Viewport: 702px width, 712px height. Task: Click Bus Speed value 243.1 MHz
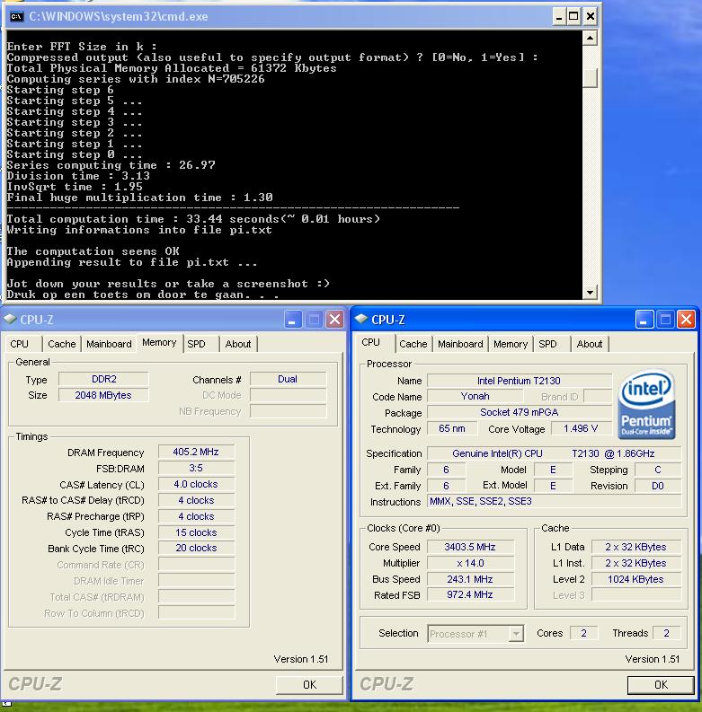[x=470, y=579]
